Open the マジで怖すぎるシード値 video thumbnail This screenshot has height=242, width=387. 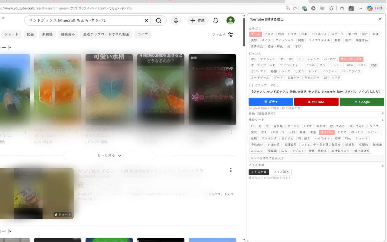pyautogui.click(x=37, y=194)
